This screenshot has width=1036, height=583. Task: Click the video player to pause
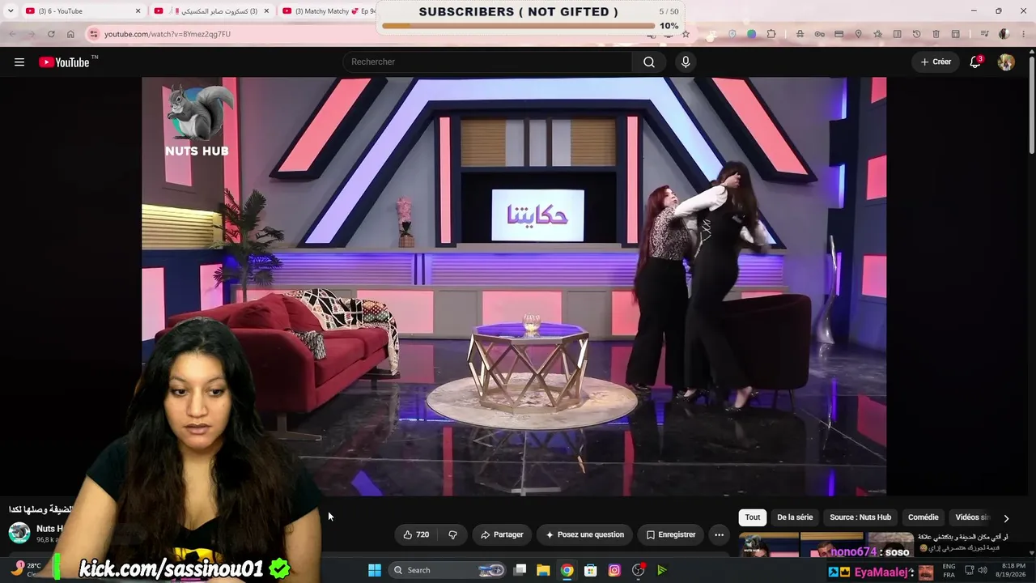(x=514, y=286)
